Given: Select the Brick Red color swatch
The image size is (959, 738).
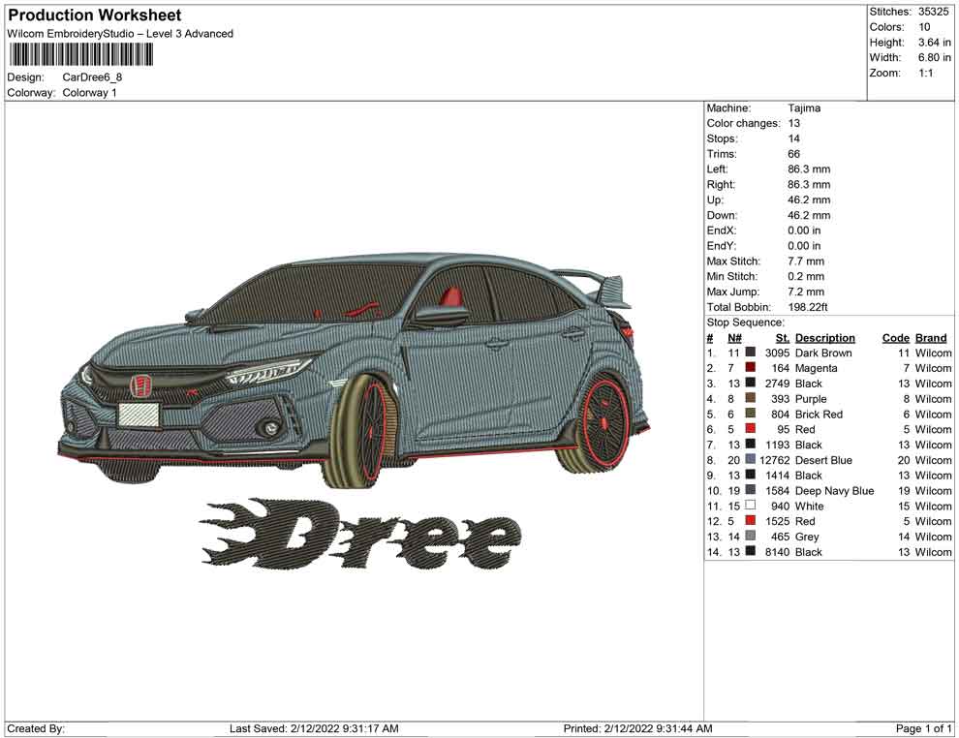Looking at the screenshot, I should pyautogui.click(x=750, y=415).
